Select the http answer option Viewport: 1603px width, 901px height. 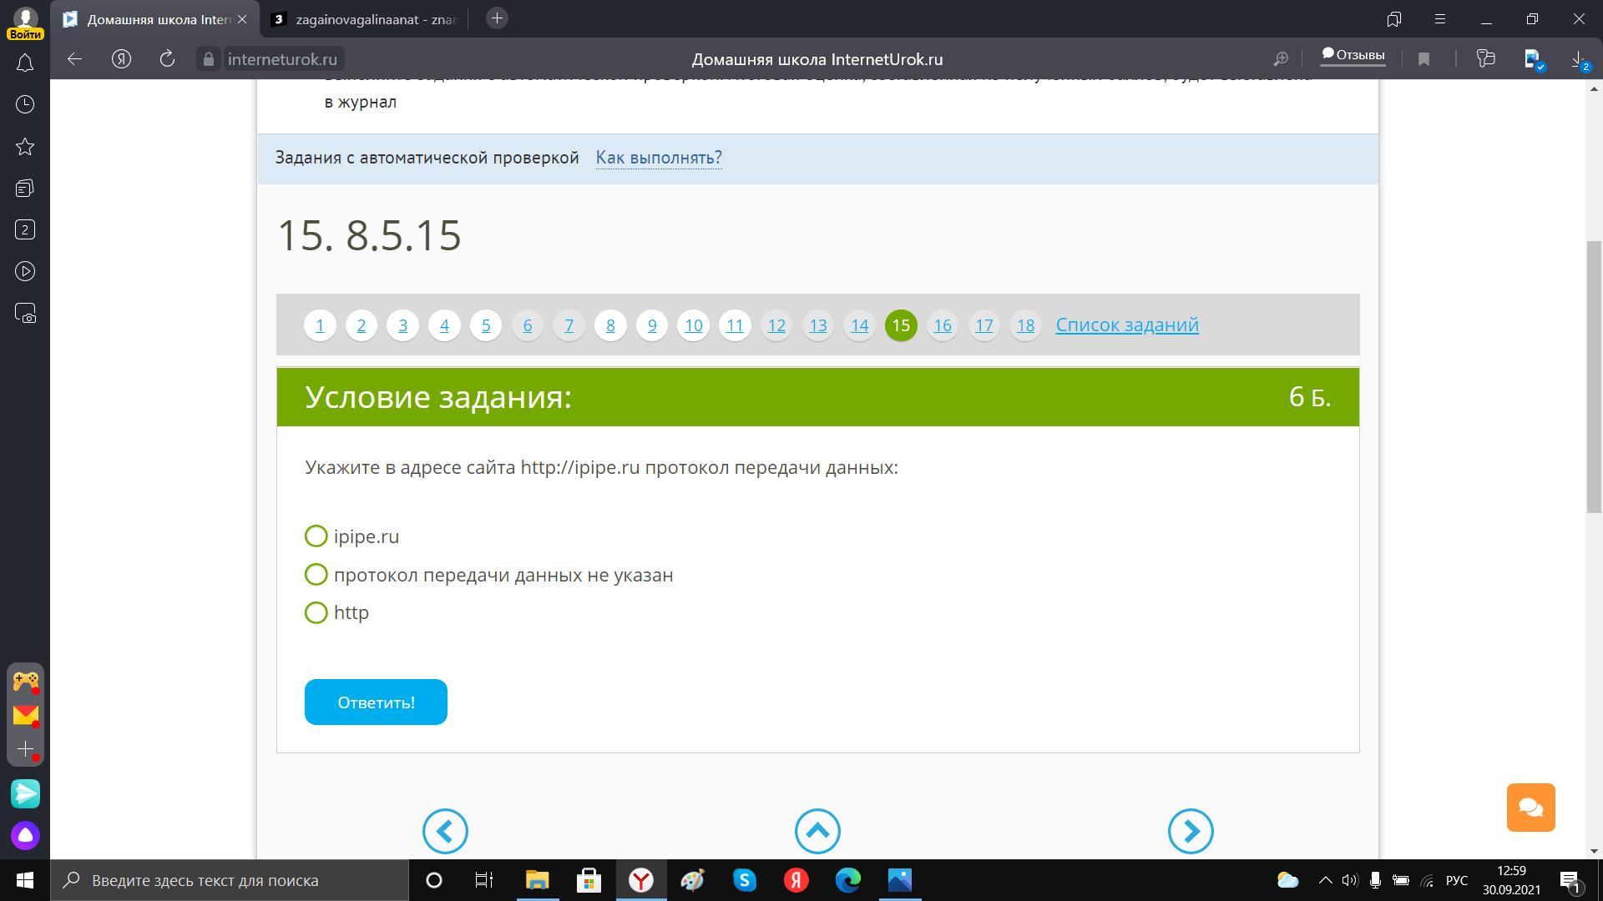tap(316, 612)
